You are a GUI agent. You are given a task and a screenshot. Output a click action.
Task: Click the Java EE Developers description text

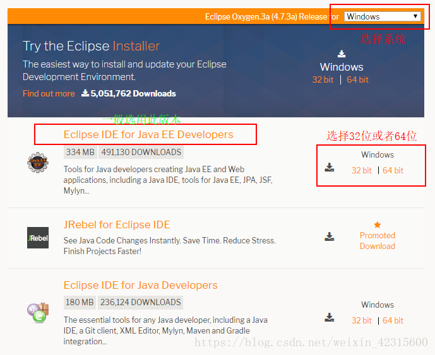click(168, 180)
